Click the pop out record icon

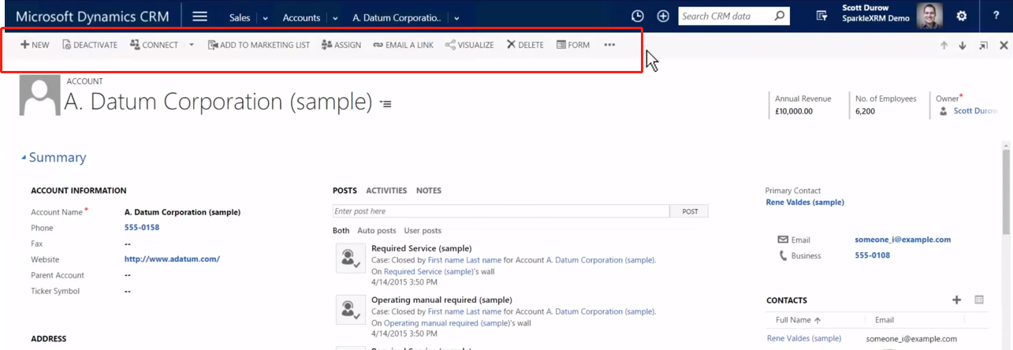(983, 46)
